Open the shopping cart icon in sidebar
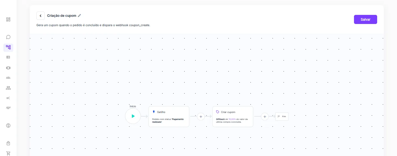 pos(8,153)
